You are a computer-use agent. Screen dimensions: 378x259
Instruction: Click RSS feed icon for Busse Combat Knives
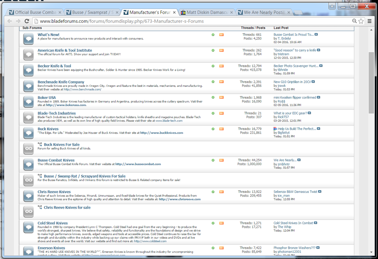221,160
